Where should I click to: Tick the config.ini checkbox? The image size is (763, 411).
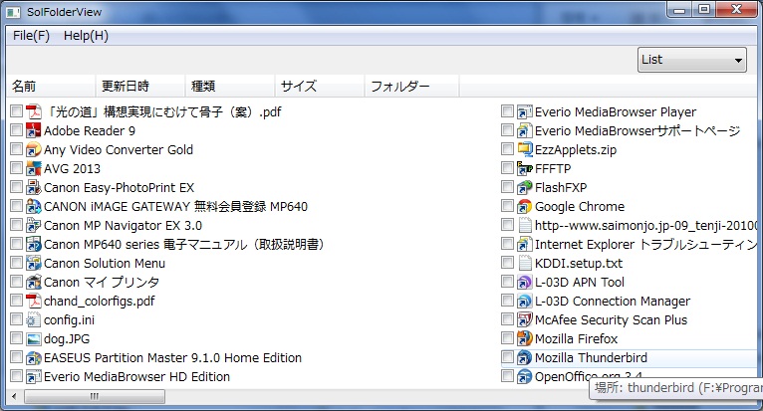(x=16, y=319)
